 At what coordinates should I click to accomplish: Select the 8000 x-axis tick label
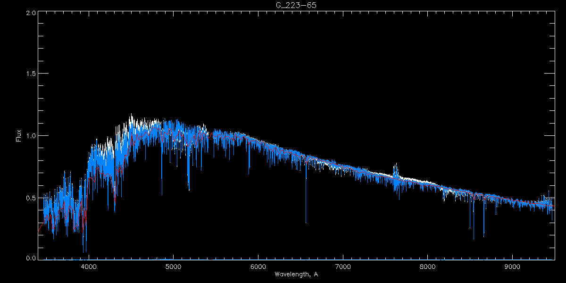[427, 266]
